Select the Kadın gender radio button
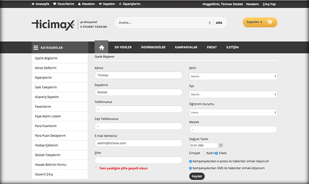 pyautogui.click(x=204, y=153)
